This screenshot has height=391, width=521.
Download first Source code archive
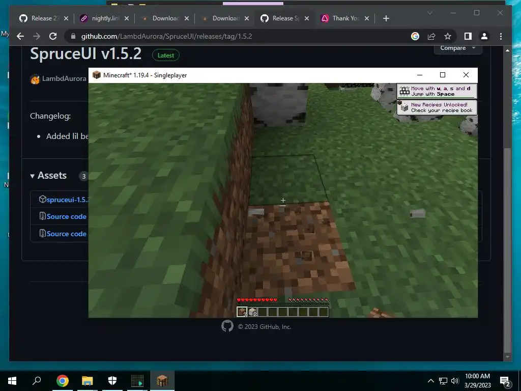(x=67, y=216)
